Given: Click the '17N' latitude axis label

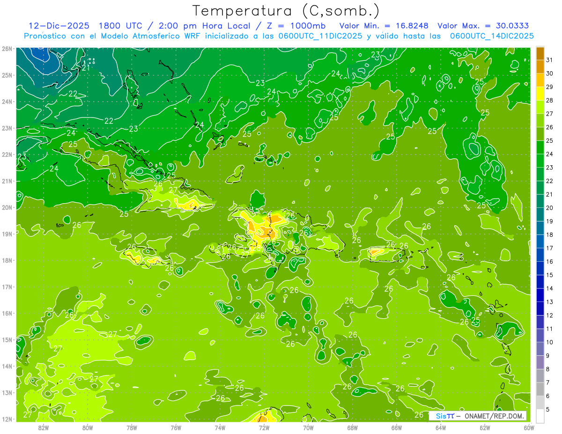Looking at the screenshot, I should coord(7,287).
